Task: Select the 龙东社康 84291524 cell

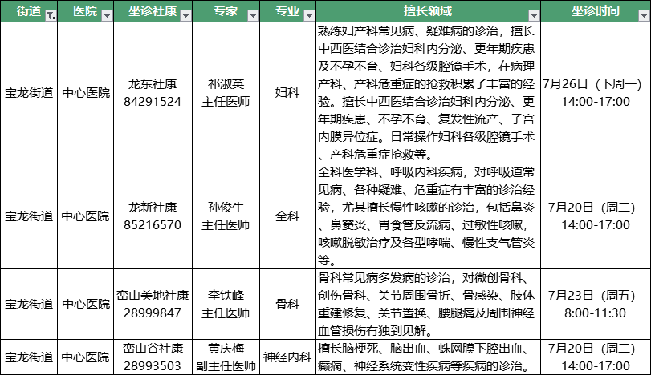Action: click(155, 92)
